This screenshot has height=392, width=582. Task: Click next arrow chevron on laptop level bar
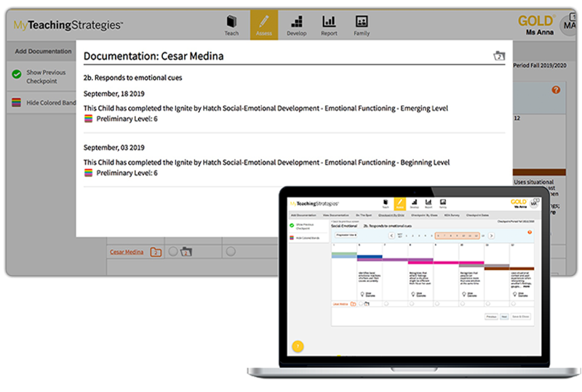click(x=491, y=235)
